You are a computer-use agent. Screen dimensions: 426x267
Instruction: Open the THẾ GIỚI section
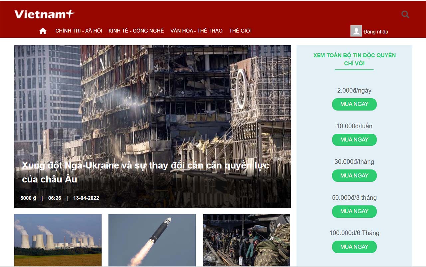coord(240,31)
